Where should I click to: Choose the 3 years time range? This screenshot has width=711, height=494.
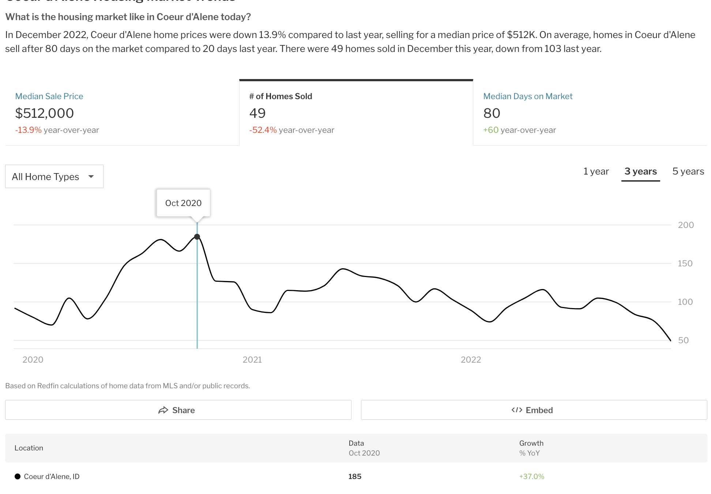[x=640, y=171]
